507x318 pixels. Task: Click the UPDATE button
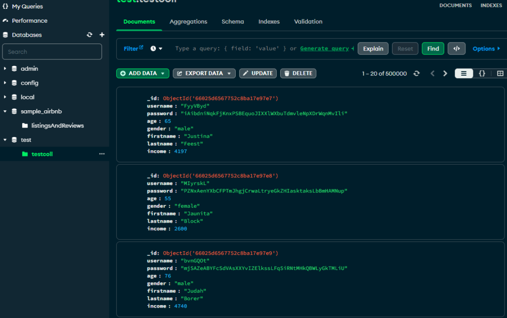click(x=257, y=73)
